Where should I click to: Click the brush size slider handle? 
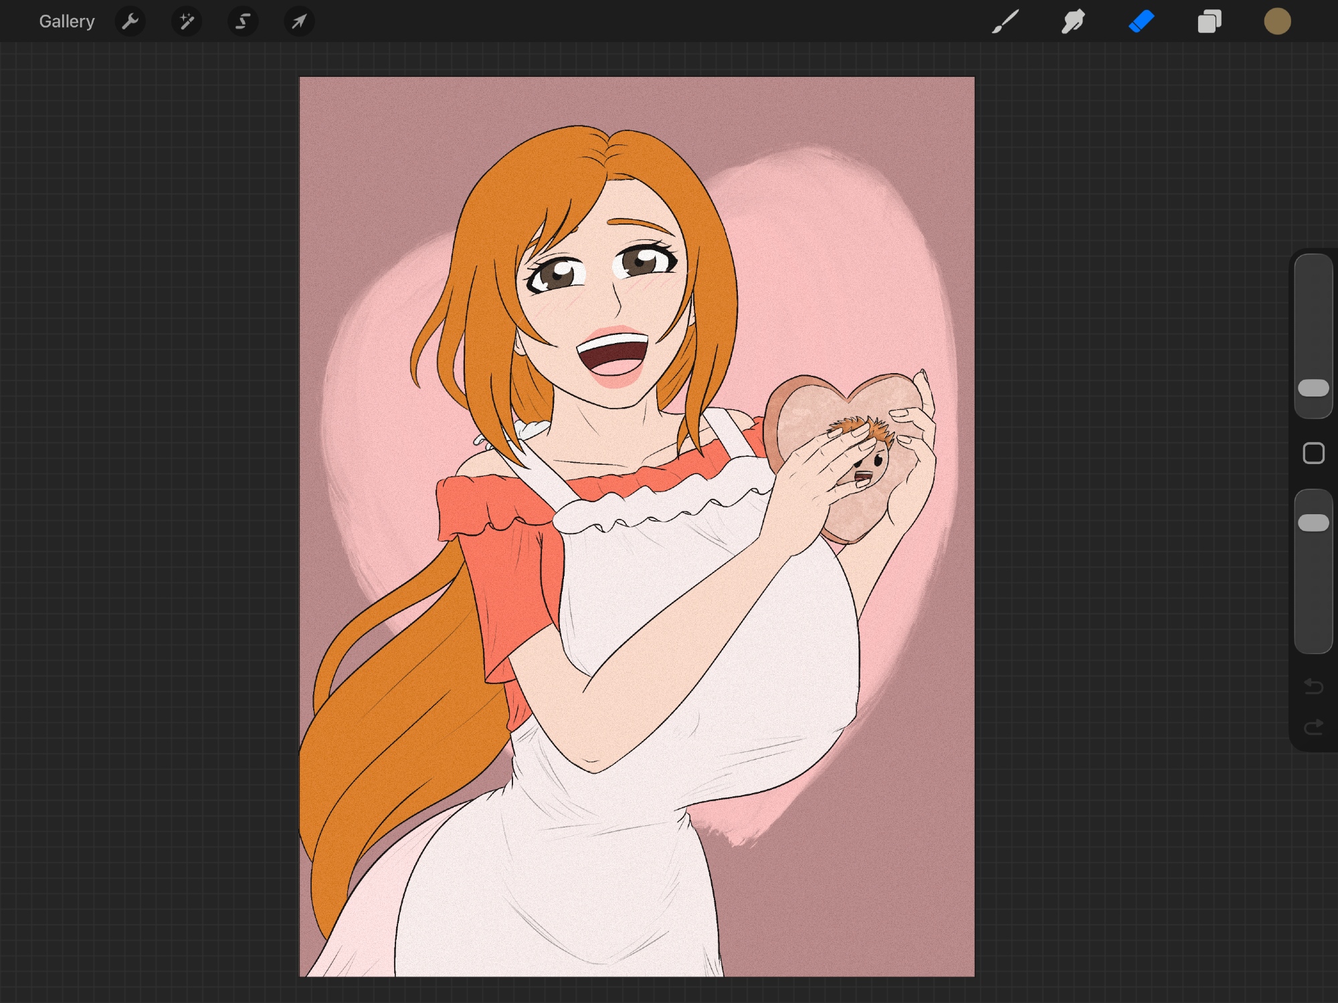click(1313, 388)
